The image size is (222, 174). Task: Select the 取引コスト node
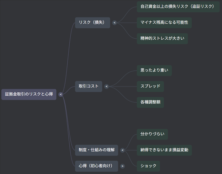coord(88,86)
